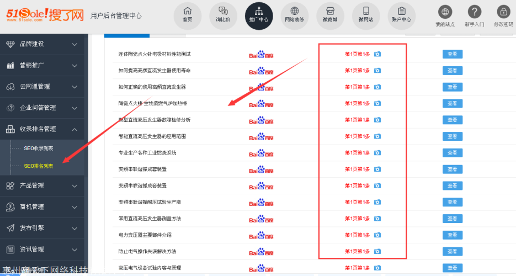Click camera icon for 高压电气设备试验内容与原理
Viewport: 516px width, 276px height.
coord(377,268)
